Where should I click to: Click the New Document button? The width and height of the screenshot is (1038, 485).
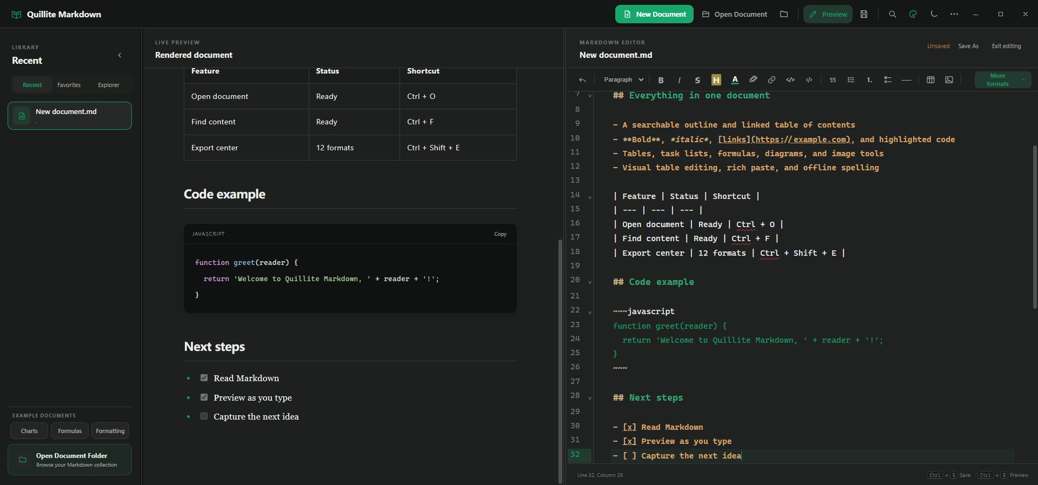tap(654, 14)
